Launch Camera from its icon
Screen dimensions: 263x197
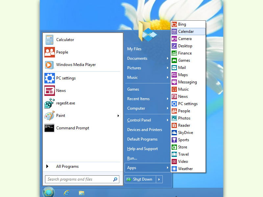[x=174, y=39]
